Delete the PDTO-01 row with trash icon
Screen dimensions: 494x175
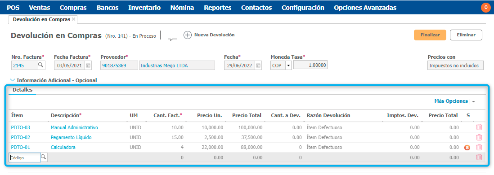pyautogui.click(x=479, y=147)
